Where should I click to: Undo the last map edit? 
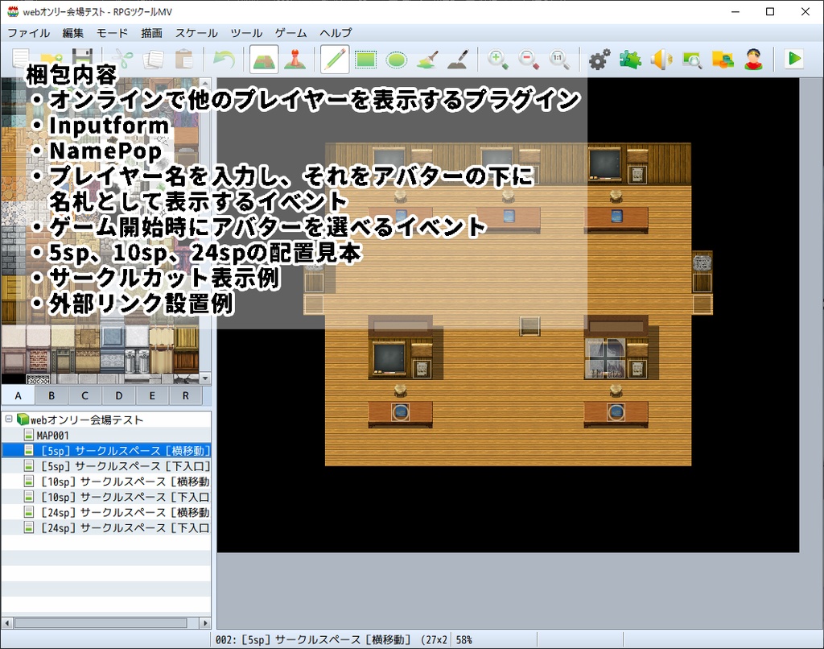pyautogui.click(x=224, y=59)
